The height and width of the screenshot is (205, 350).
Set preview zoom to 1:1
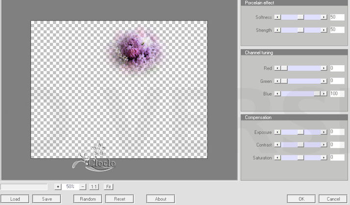(94, 187)
